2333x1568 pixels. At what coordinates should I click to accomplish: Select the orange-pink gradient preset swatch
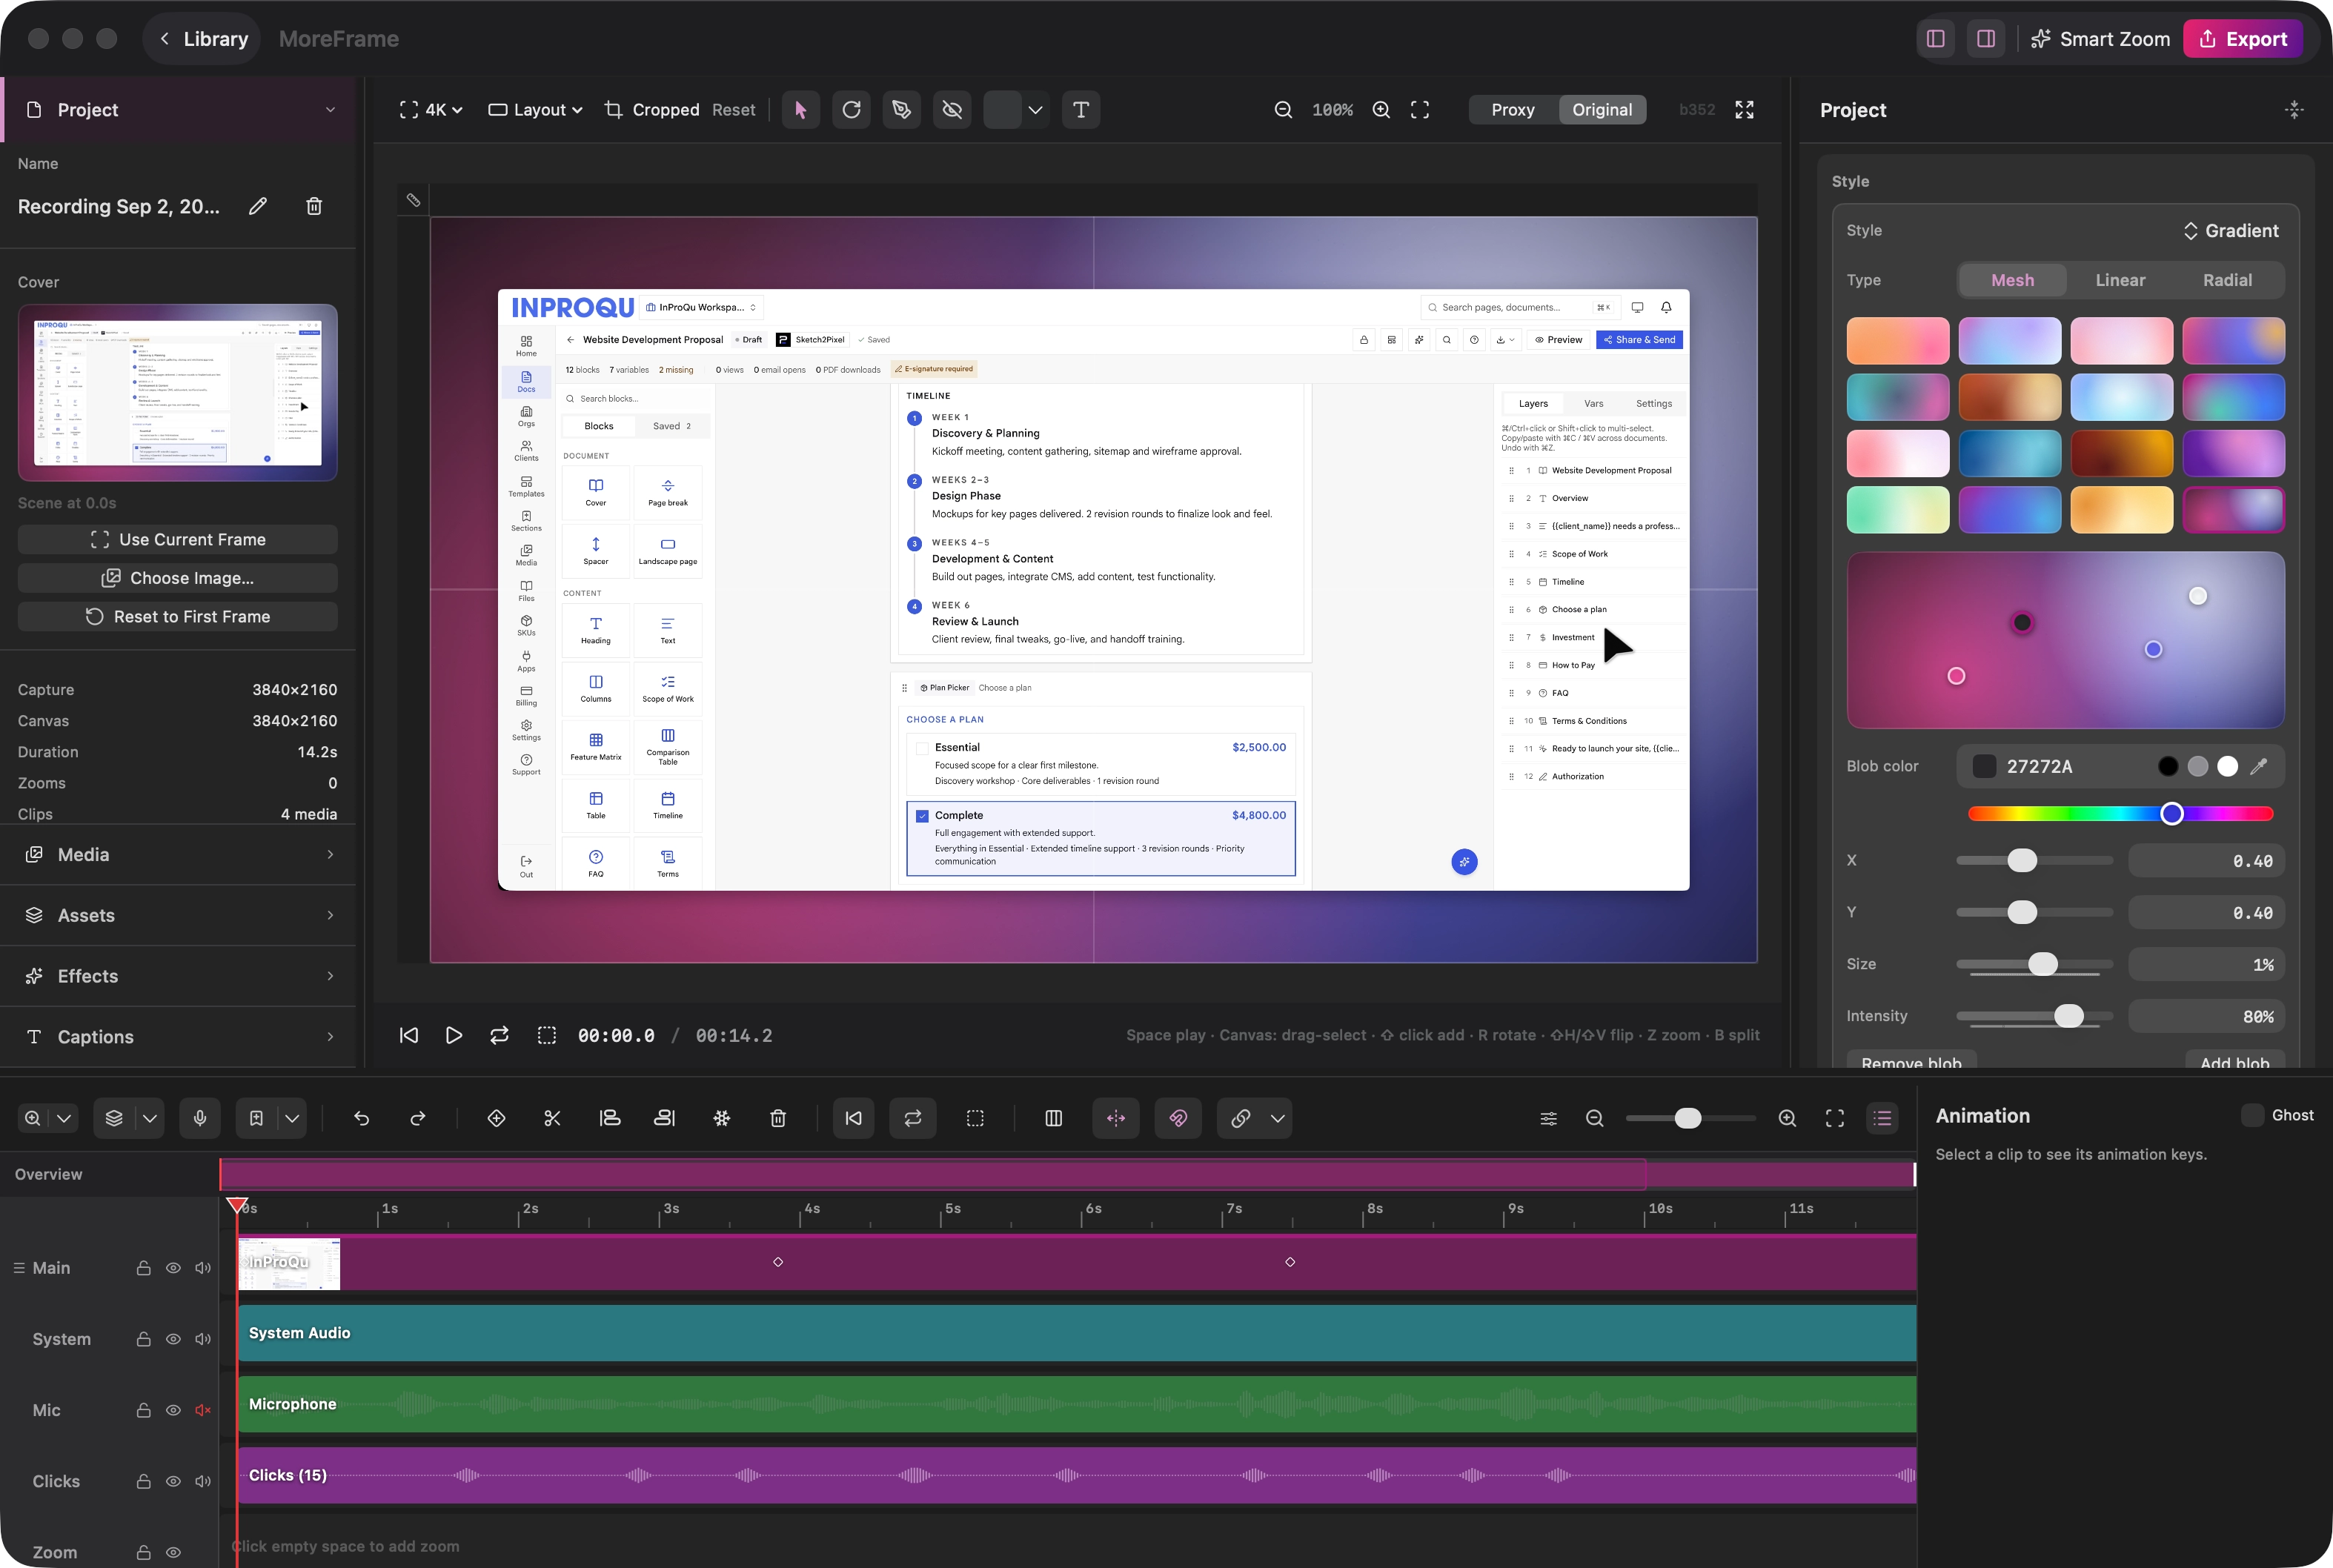tap(1898, 341)
